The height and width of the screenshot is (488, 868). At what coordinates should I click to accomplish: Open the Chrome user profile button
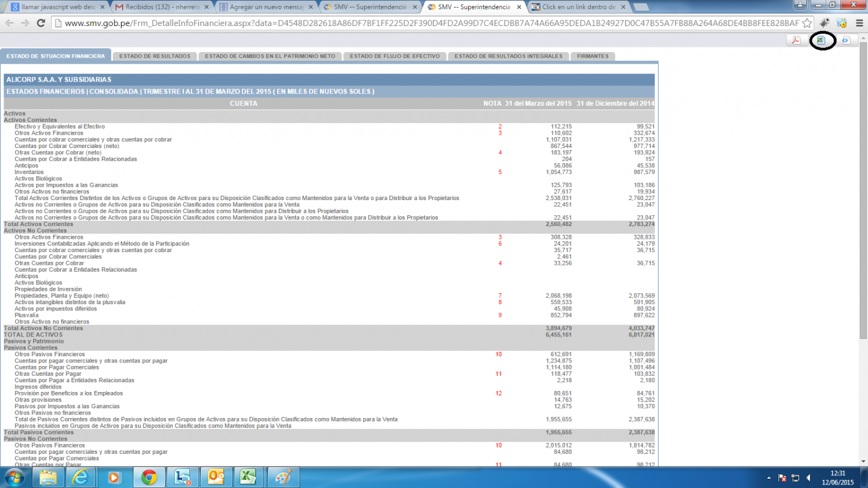(x=800, y=5)
